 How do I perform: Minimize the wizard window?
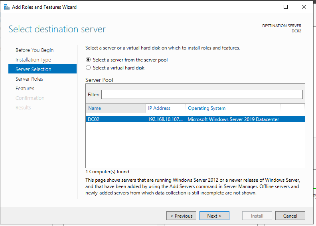268,7
